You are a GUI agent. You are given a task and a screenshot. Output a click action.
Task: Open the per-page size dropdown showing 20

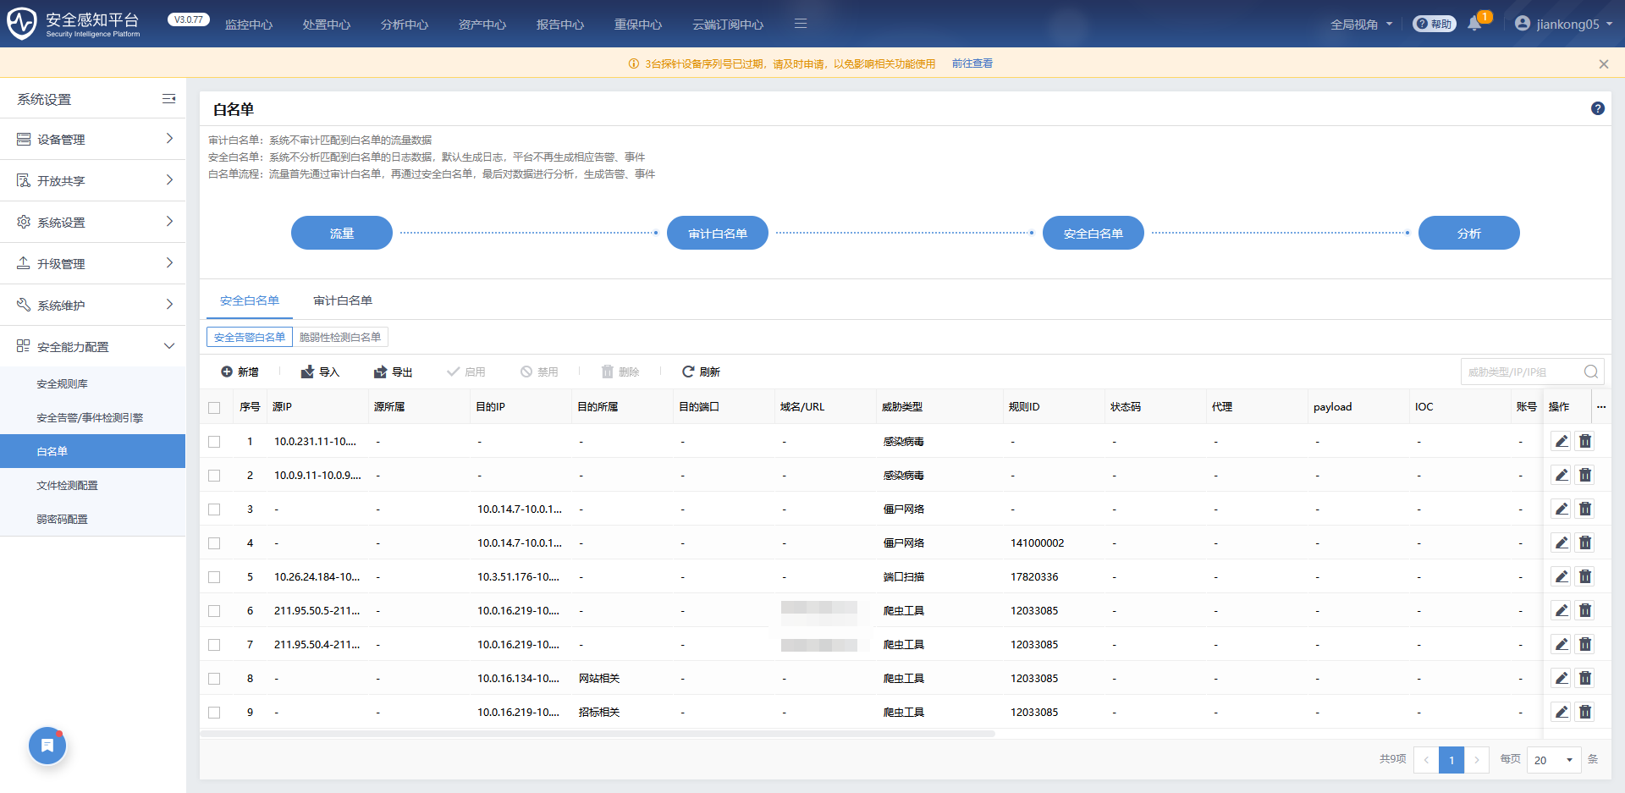point(1554,760)
